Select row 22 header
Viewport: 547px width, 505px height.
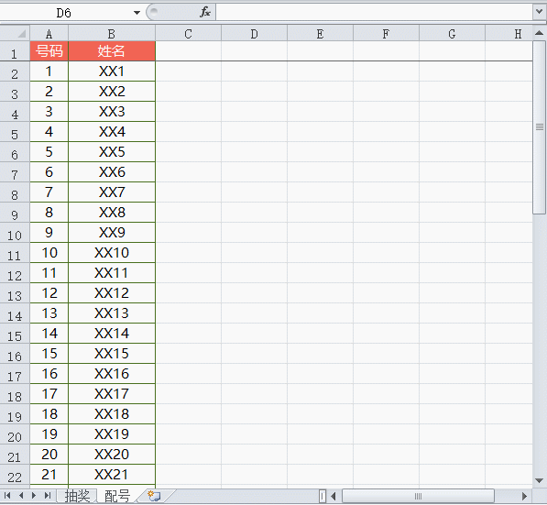15,475
